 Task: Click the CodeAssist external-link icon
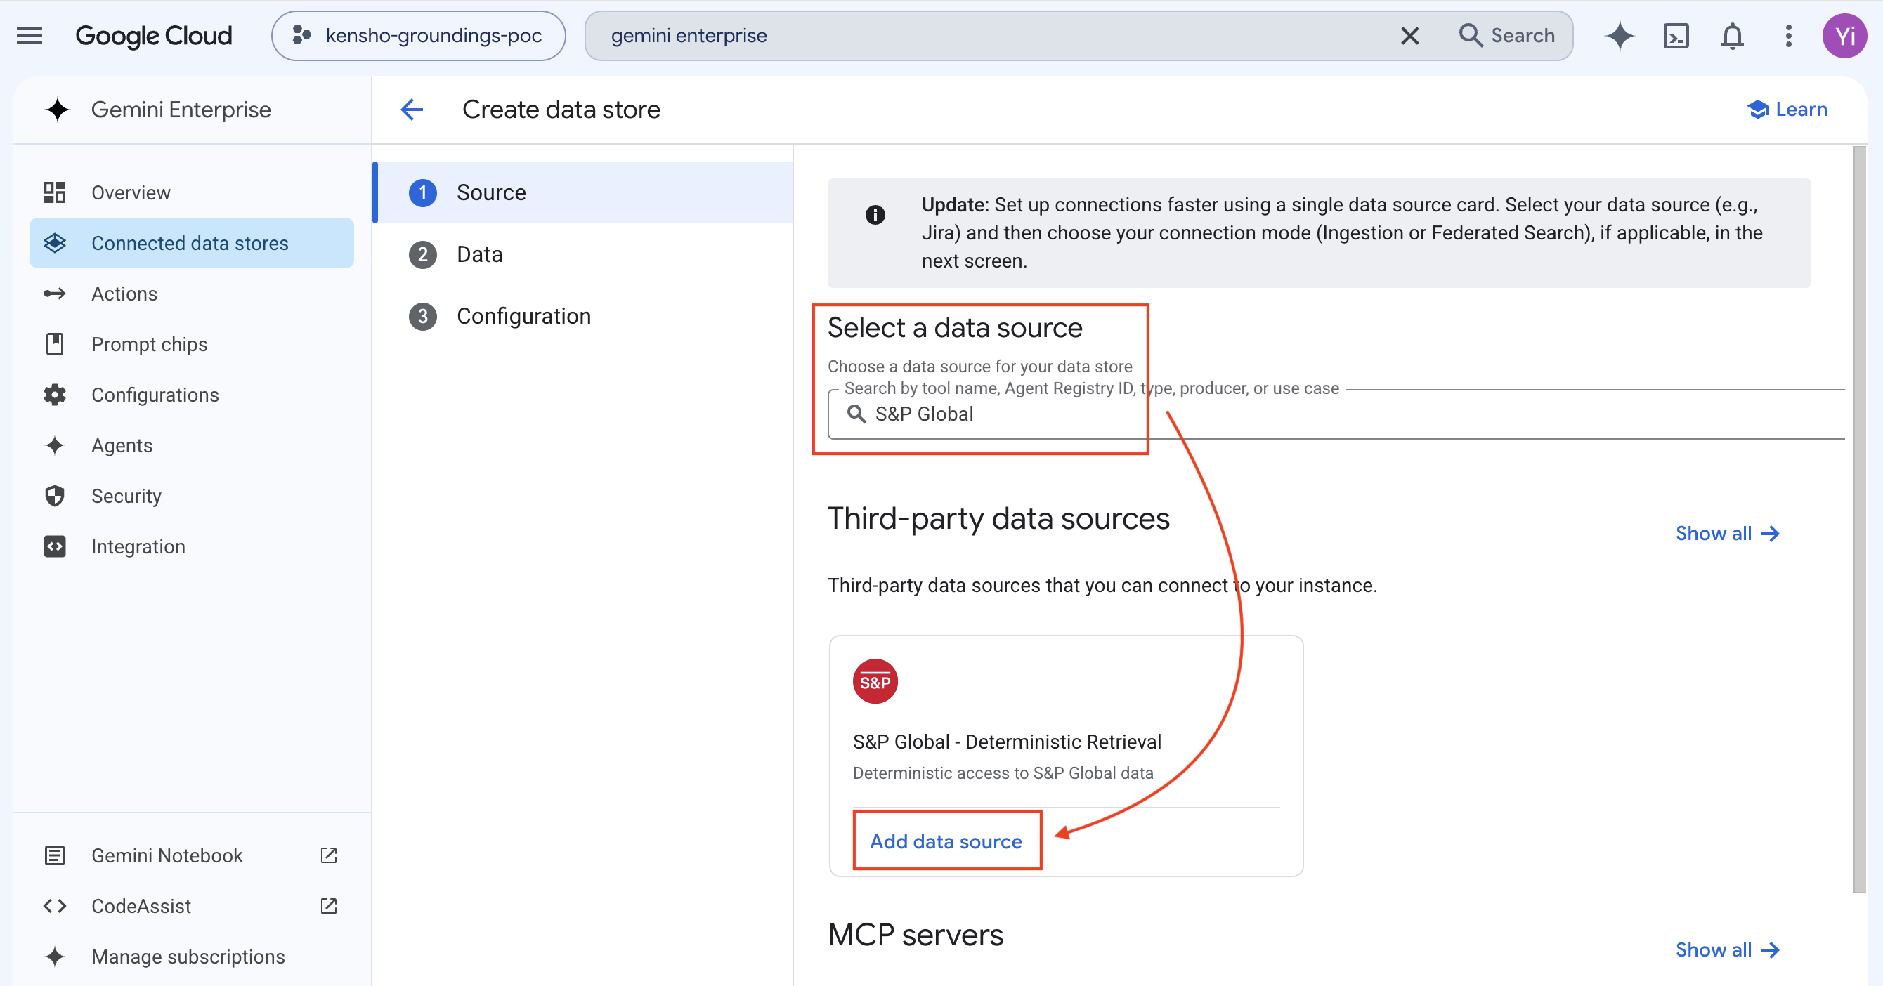329,906
